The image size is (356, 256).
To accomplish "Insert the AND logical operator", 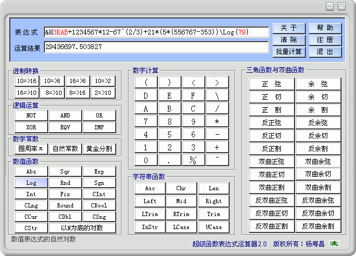I will [65, 115].
